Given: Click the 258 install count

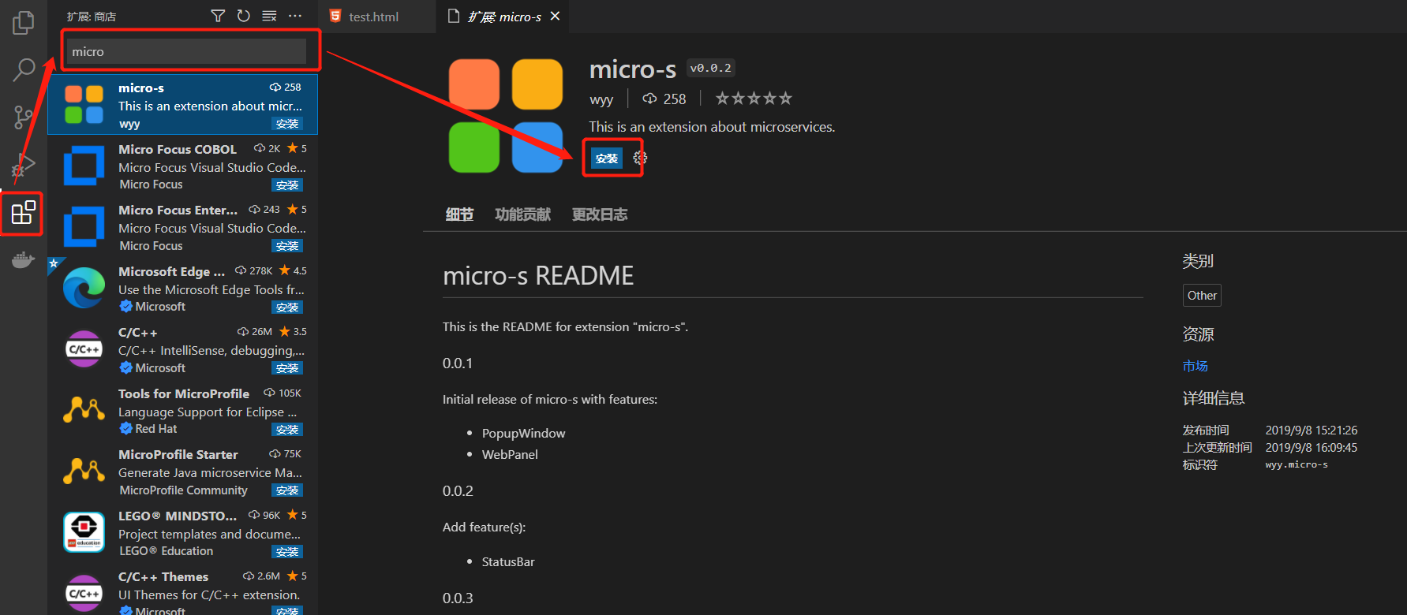Looking at the screenshot, I should (664, 99).
